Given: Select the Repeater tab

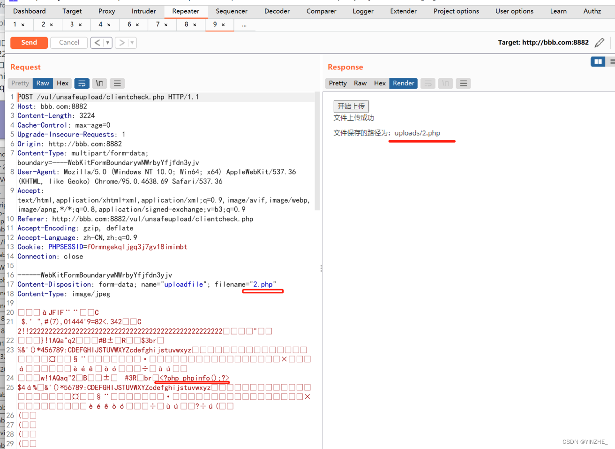Looking at the screenshot, I should 186,11.
